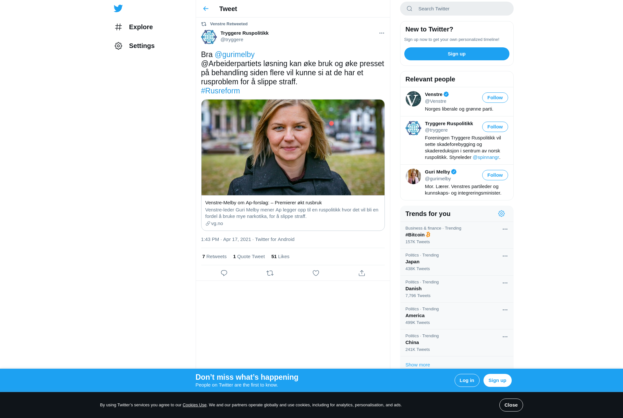The image size is (623, 418).
Task: Open Trends settings gear icon
Action: 501,214
